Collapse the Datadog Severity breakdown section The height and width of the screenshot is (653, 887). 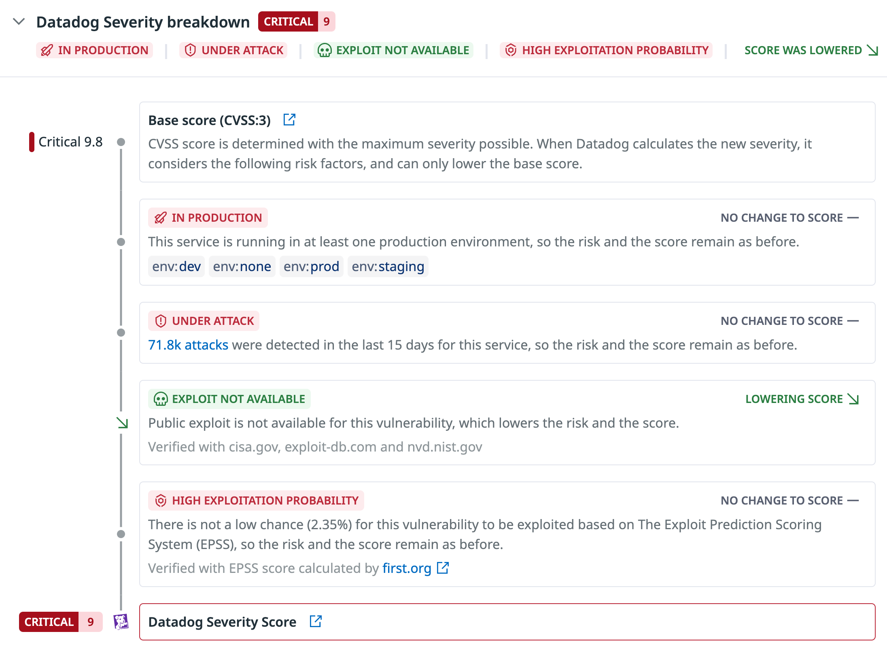point(19,21)
